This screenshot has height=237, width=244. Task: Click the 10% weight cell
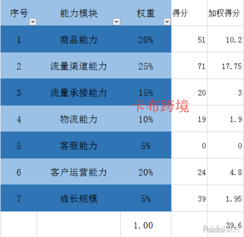tap(145, 119)
